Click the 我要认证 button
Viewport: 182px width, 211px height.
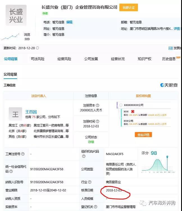tap(129, 7)
